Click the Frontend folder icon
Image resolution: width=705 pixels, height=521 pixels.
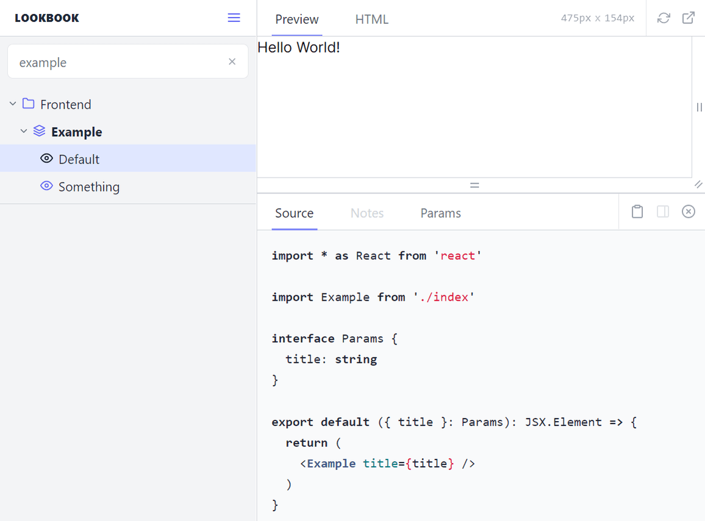pos(28,104)
